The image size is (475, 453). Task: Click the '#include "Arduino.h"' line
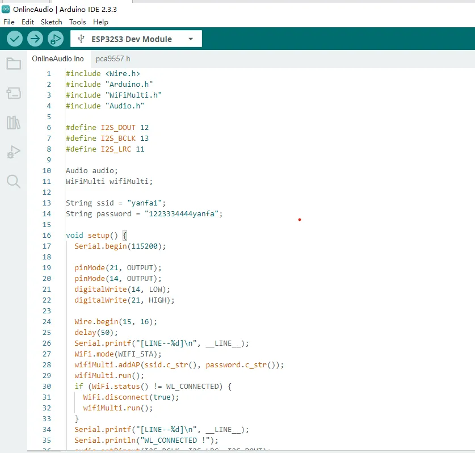(x=110, y=84)
